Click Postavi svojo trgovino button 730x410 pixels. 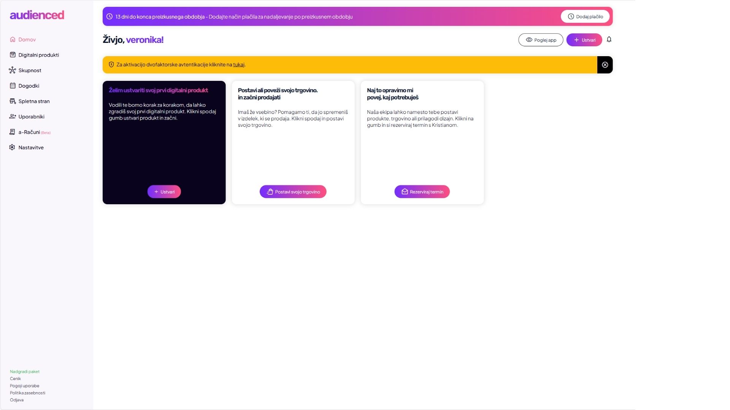[293, 192]
